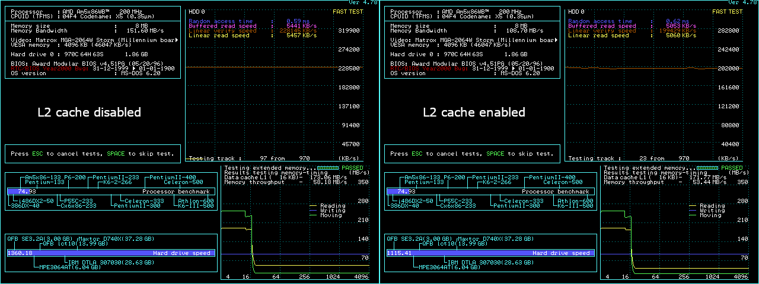Click PentiumII-400 reference label, L2 disabled panel
The image size is (759, 284).
[x=173, y=177]
